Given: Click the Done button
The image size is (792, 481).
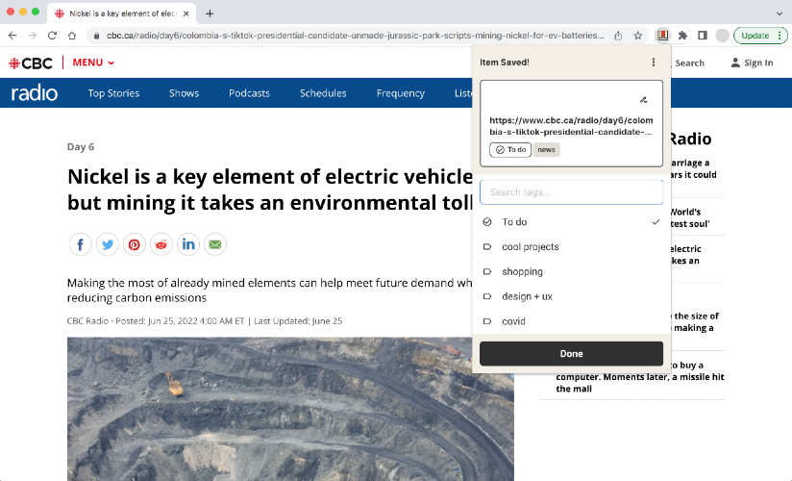Looking at the screenshot, I should (x=571, y=354).
